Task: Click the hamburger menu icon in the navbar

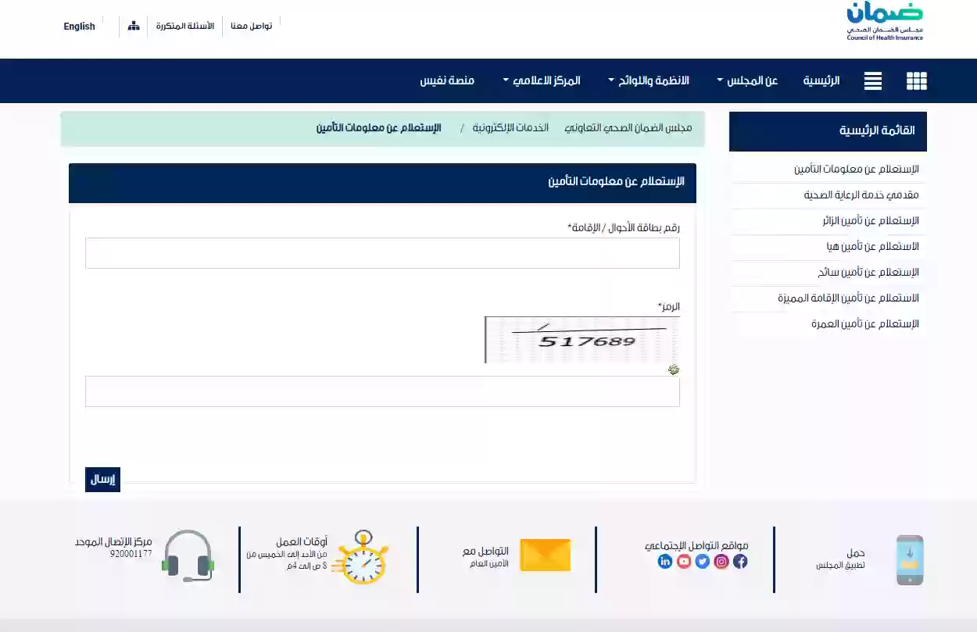Action: (872, 80)
